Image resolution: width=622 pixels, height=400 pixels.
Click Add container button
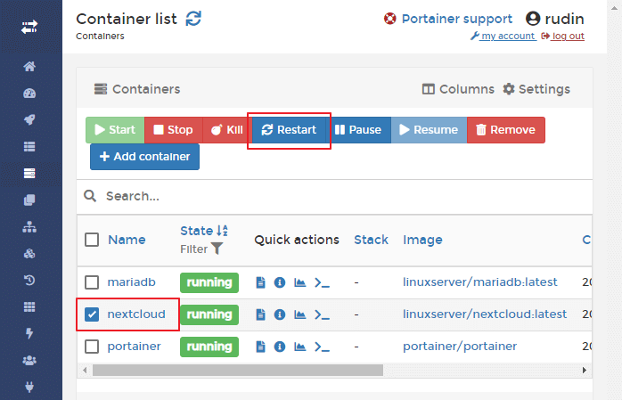(144, 157)
